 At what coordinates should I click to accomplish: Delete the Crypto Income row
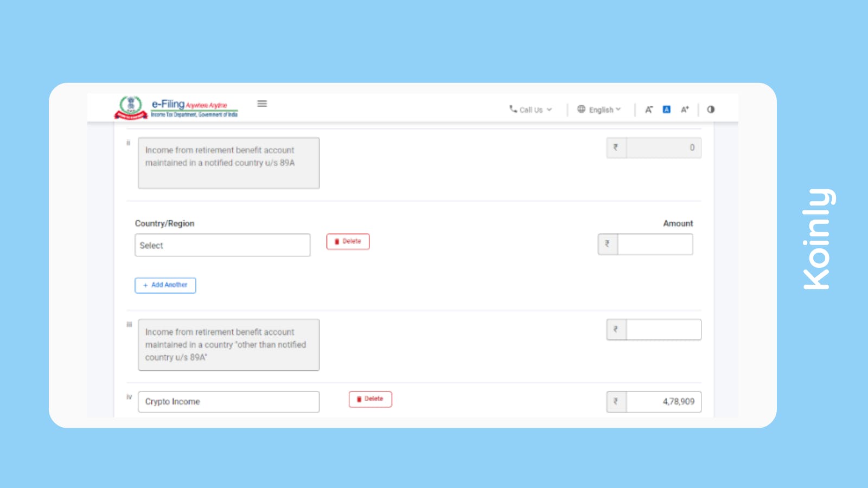point(371,399)
